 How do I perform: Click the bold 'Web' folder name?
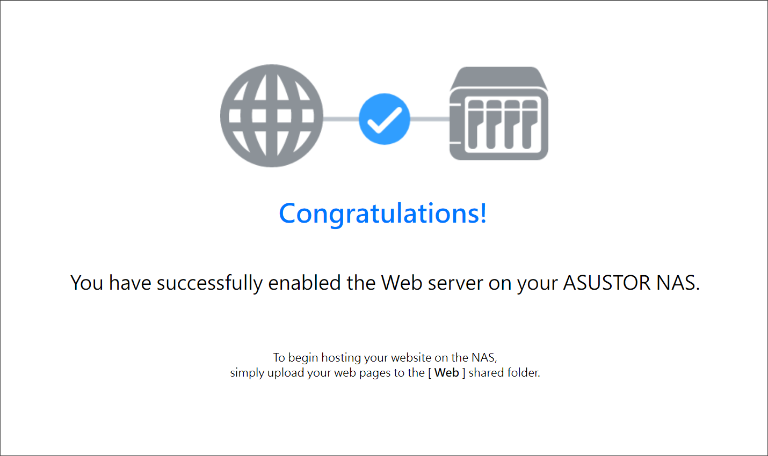click(447, 373)
